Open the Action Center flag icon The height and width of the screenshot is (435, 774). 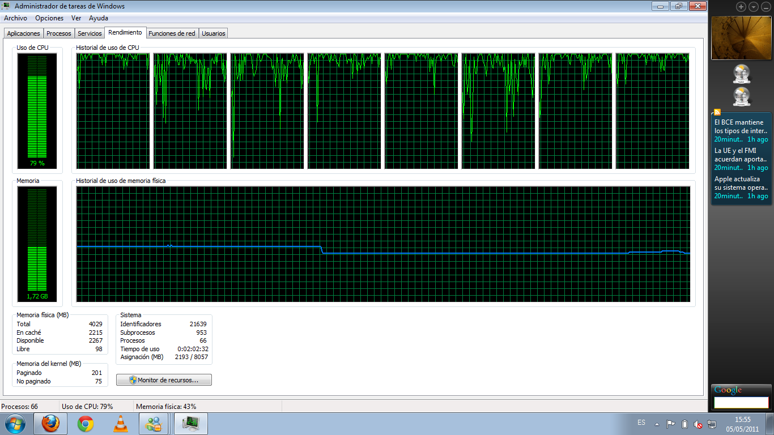[671, 424]
